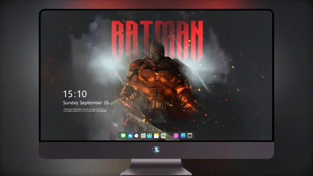The image size is (313, 176).
Task: Open the gray Camera app in the dock
Action: point(190,136)
